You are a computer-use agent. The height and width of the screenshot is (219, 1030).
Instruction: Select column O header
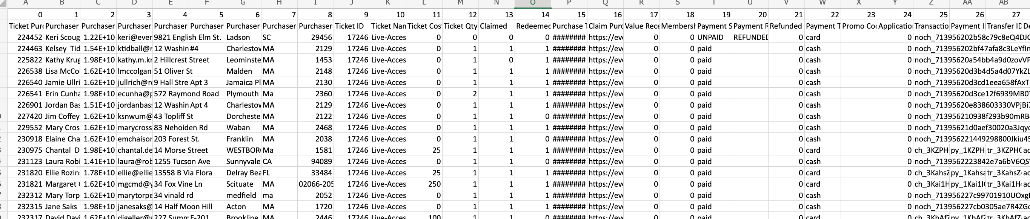(x=533, y=3)
